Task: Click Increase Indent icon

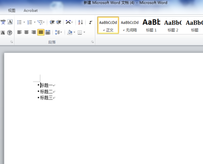Action: pos(59,22)
